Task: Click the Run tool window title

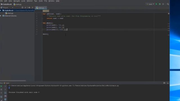Action: 1,83
